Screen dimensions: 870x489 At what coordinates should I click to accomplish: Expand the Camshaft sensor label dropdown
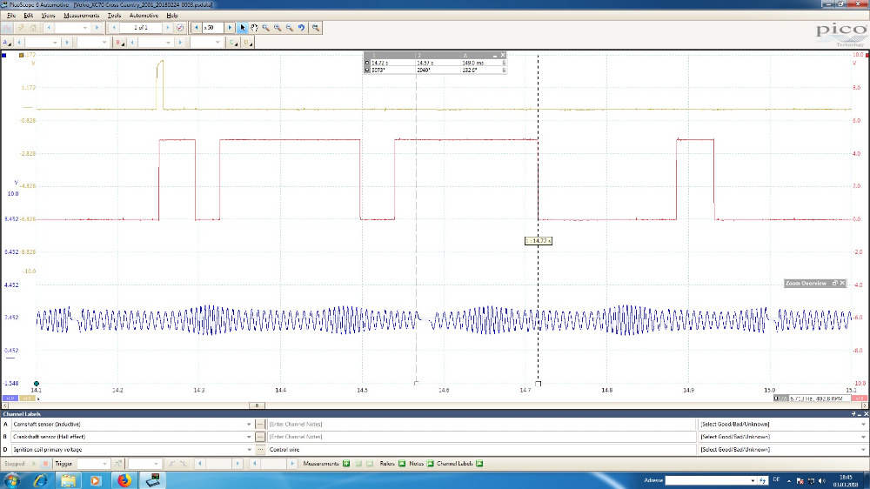pos(247,424)
